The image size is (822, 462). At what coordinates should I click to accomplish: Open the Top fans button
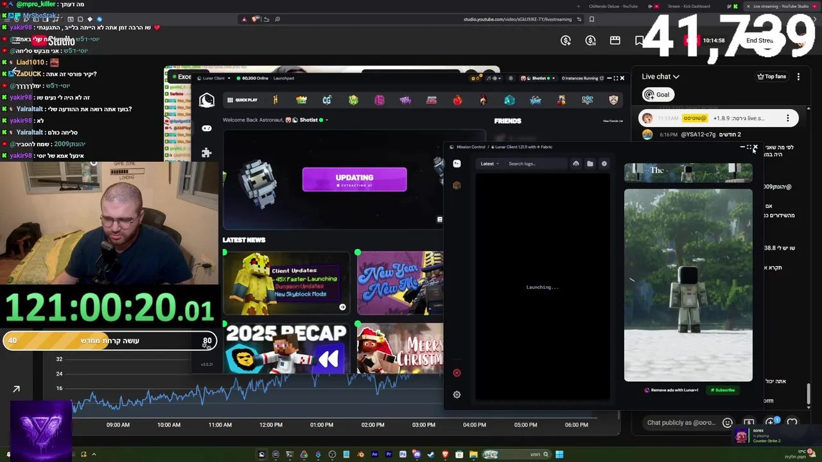point(771,76)
